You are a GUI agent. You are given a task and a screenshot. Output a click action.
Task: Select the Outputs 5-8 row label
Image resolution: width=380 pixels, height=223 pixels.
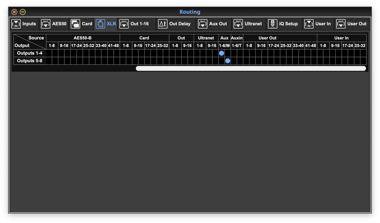pos(29,61)
